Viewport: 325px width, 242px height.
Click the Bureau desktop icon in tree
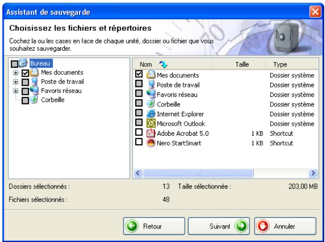click(x=23, y=63)
